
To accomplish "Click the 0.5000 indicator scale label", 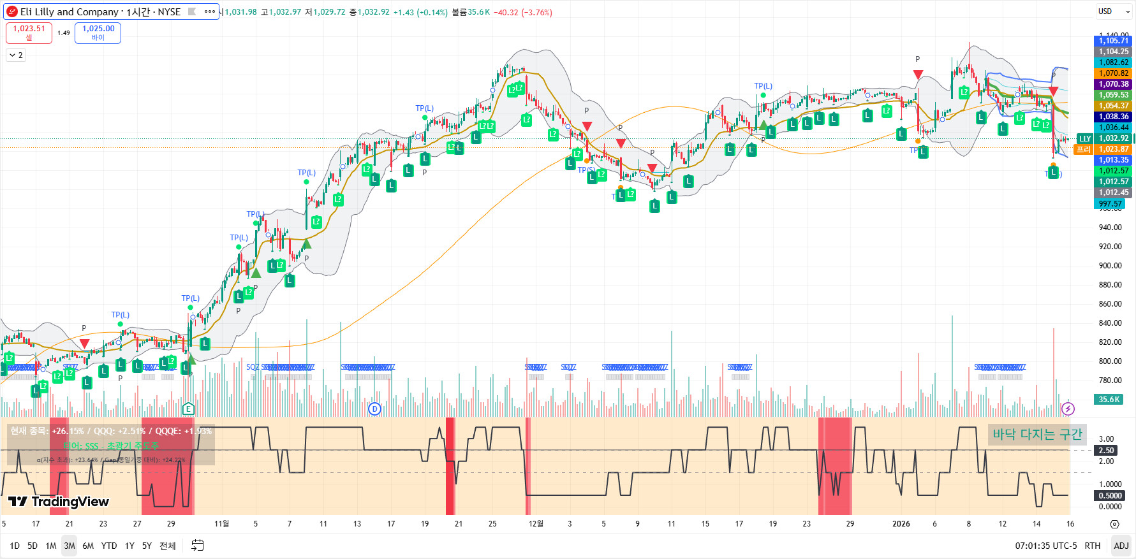I will pos(1110,496).
